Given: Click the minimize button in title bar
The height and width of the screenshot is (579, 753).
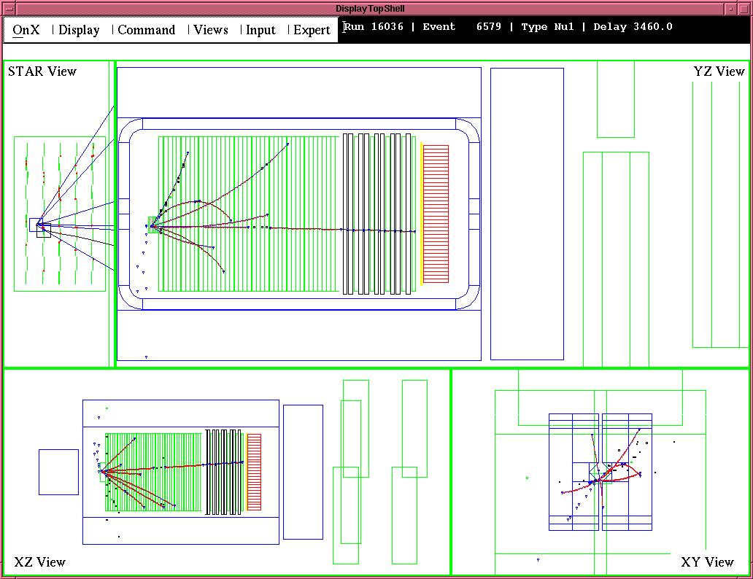Looking at the screenshot, I should 732,9.
